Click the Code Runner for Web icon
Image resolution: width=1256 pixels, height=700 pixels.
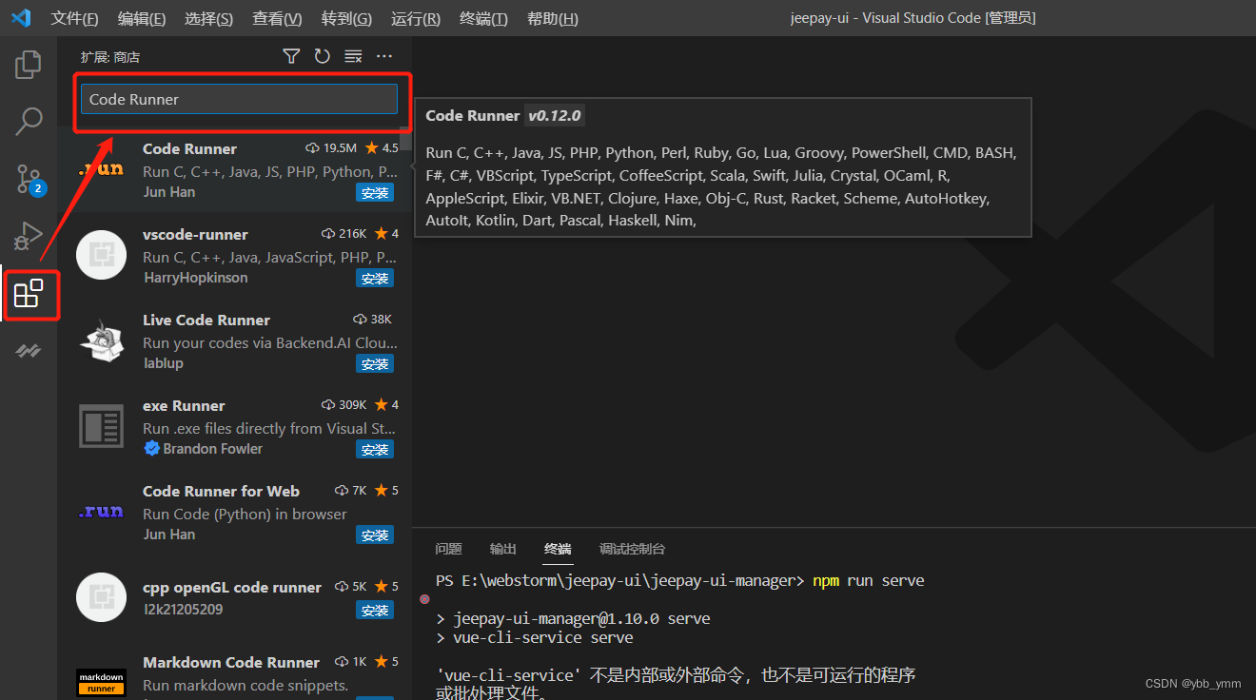(101, 512)
